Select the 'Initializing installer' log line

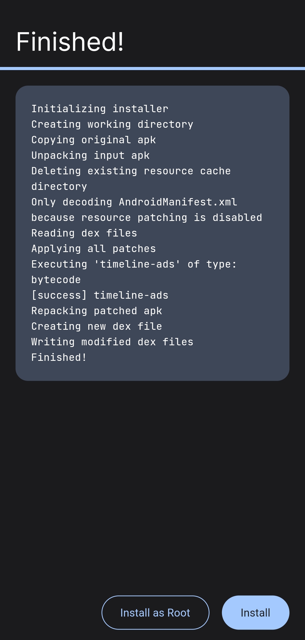point(99,109)
